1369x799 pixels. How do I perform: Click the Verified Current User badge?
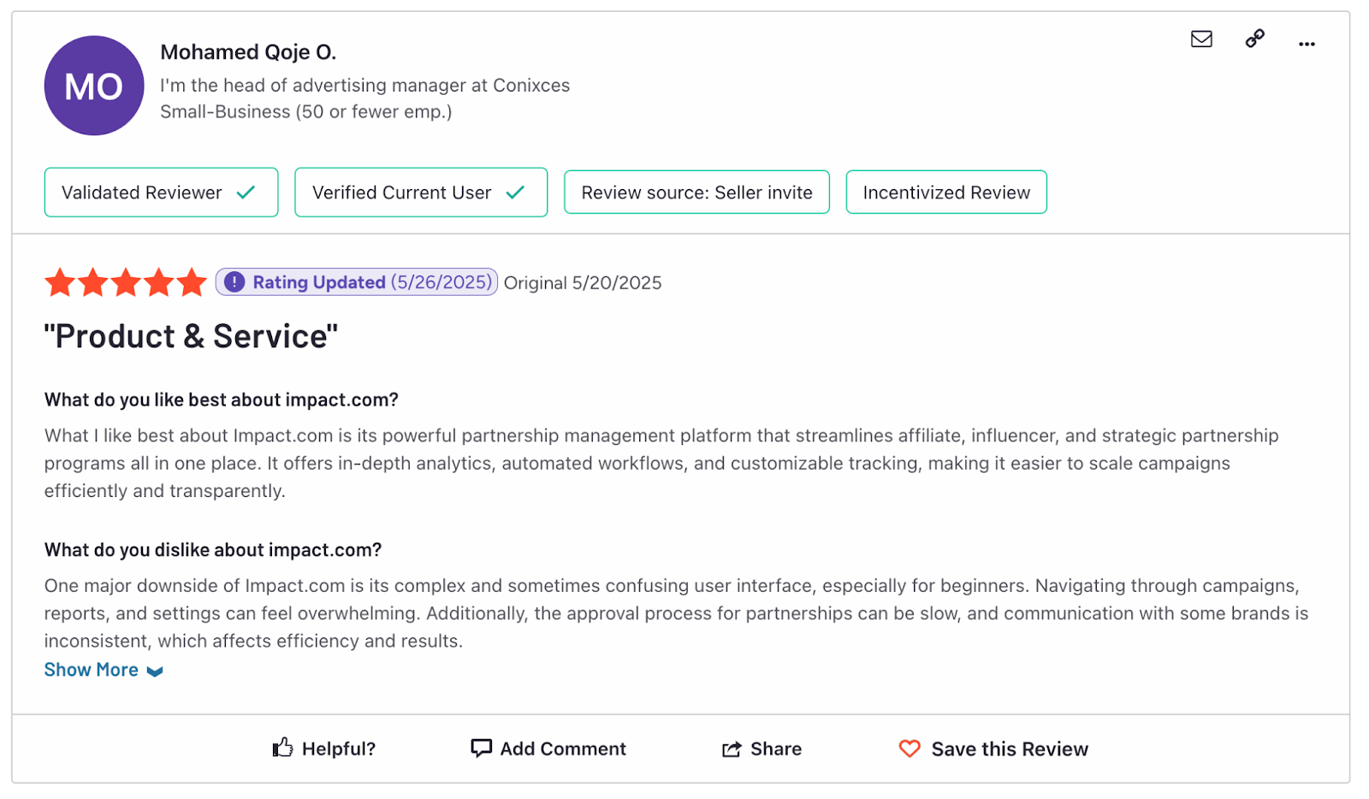[x=421, y=192]
